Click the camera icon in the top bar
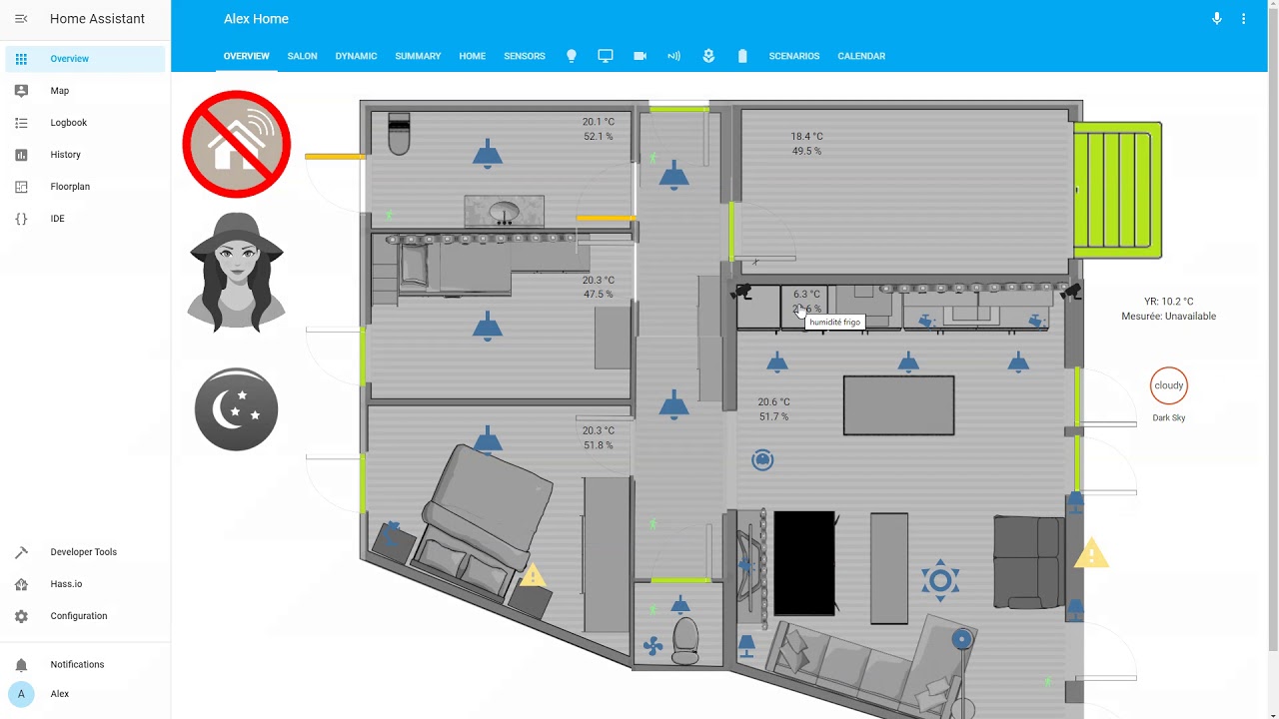1279x719 pixels. point(639,56)
